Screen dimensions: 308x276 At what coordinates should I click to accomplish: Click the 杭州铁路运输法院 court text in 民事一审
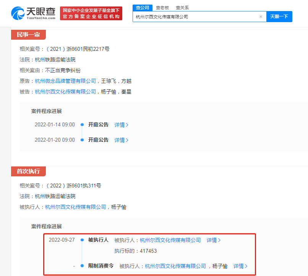[55, 60]
